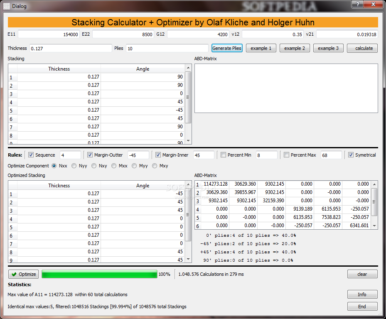Toggle the Sequence rule checkbox
The width and height of the screenshot is (386, 319).
tap(31, 155)
